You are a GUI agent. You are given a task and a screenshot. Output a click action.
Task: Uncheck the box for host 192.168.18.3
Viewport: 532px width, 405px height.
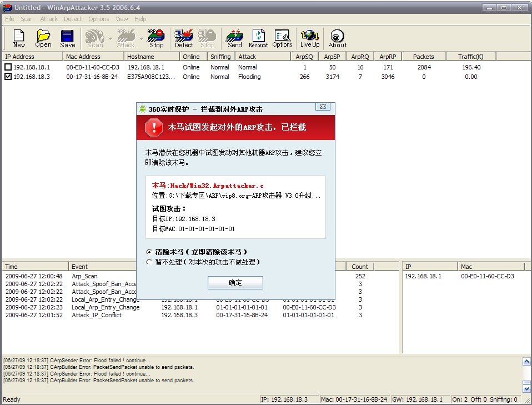[x=8, y=77]
